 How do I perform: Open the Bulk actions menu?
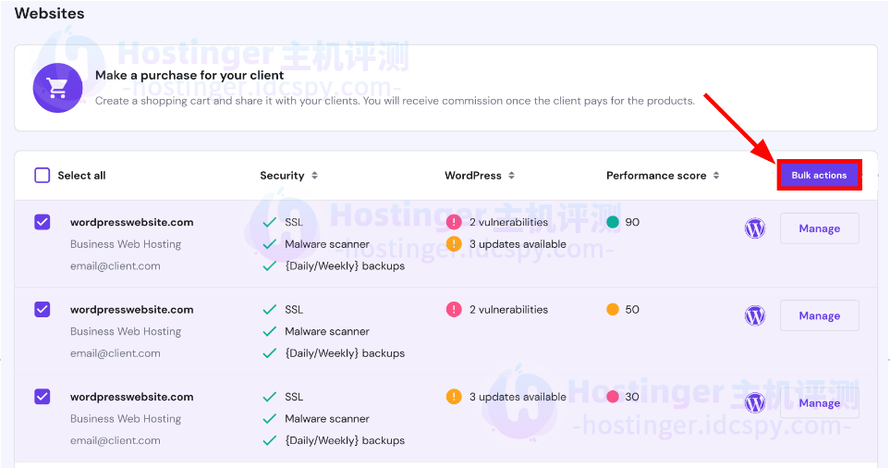pos(819,175)
